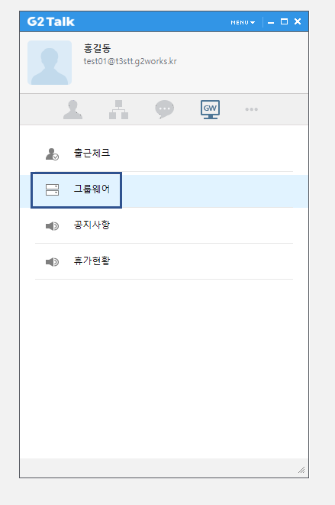
Task: Click the megaphone icon beside 휴가현황
Action: click(x=52, y=262)
